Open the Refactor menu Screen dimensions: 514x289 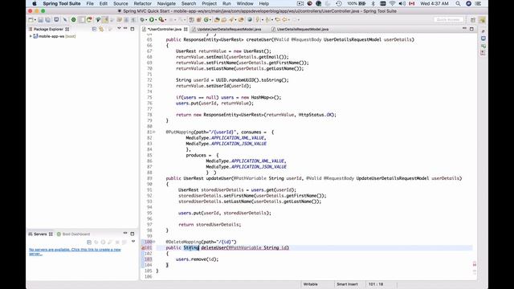143,3
